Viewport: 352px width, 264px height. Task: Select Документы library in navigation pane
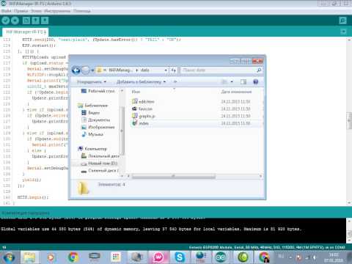coord(95,120)
